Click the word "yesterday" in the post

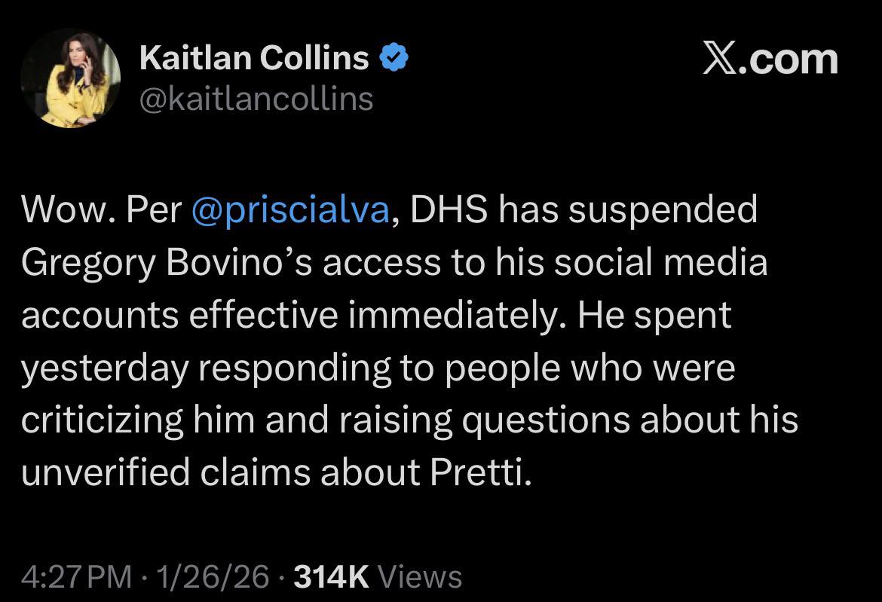pyautogui.click(x=104, y=368)
